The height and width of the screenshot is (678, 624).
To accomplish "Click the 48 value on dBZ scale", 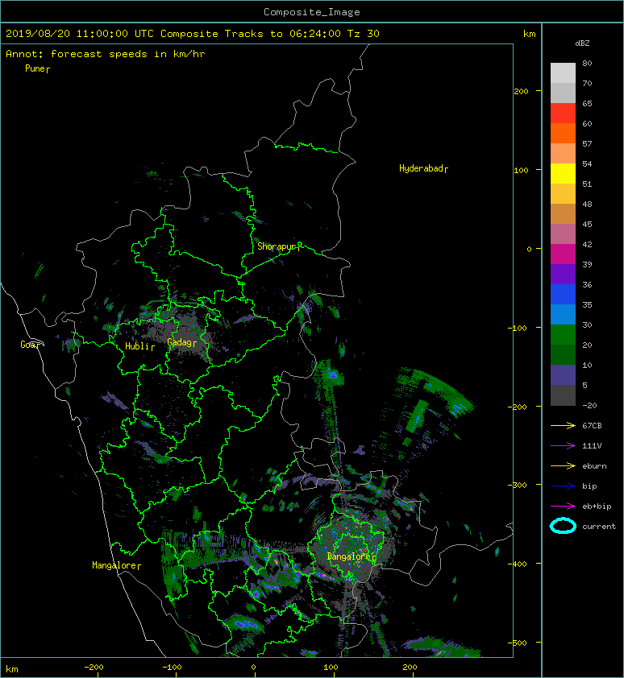I will (x=587, y=204).
